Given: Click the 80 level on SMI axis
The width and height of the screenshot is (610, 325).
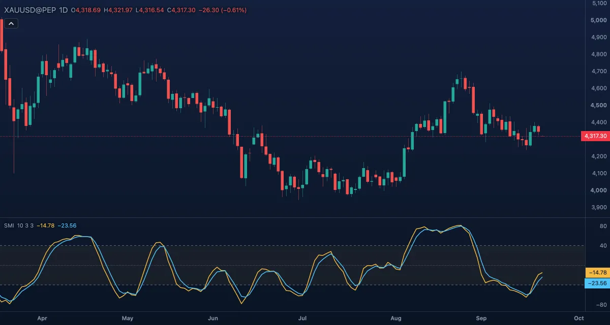Looking at the screenshot, I should click(602, 226).
